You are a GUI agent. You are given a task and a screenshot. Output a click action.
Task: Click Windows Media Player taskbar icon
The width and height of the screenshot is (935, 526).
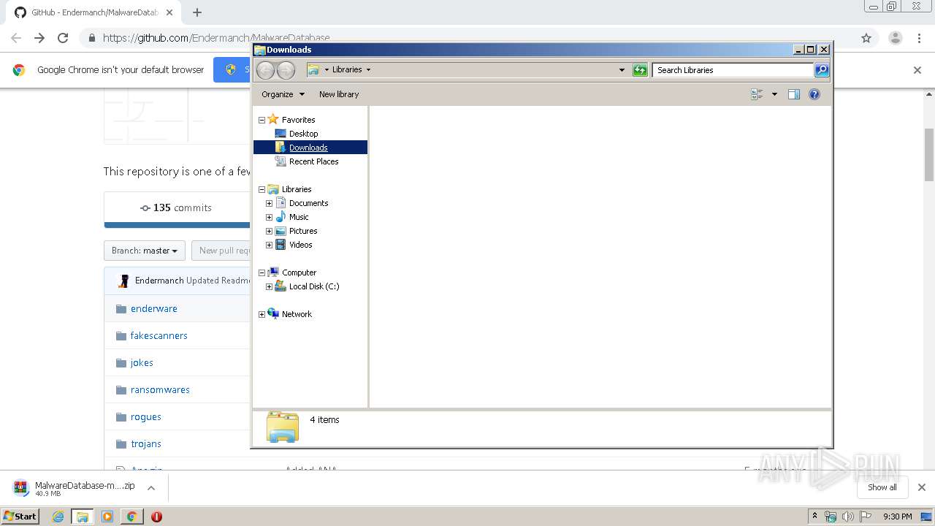pos(107,517)
